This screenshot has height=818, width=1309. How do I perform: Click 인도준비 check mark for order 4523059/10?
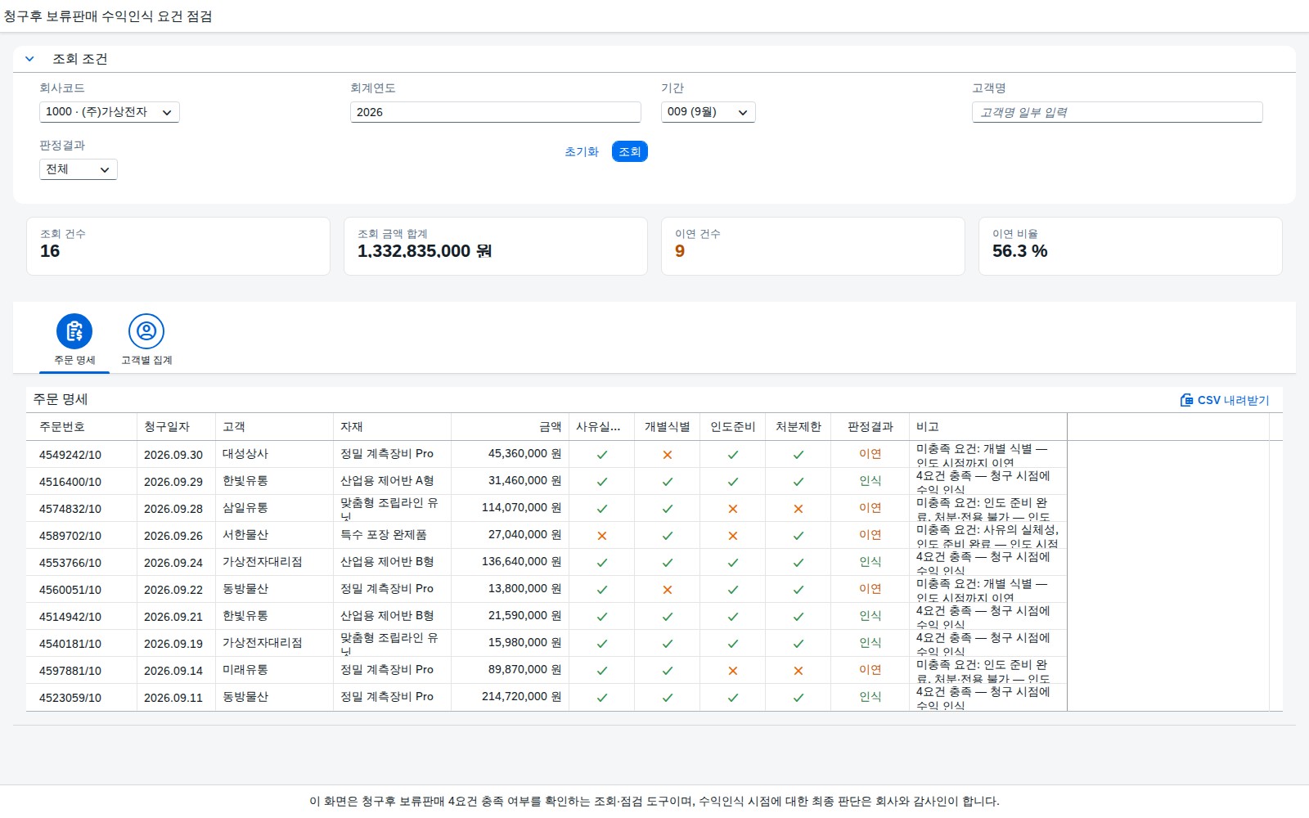click(733, 698)
